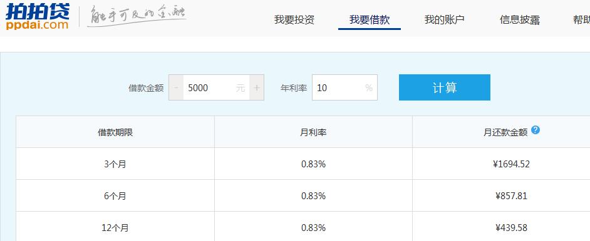Click the help question mark beside 月还款金额
This screenshot has width=590, height=241.
coord(536,130)
